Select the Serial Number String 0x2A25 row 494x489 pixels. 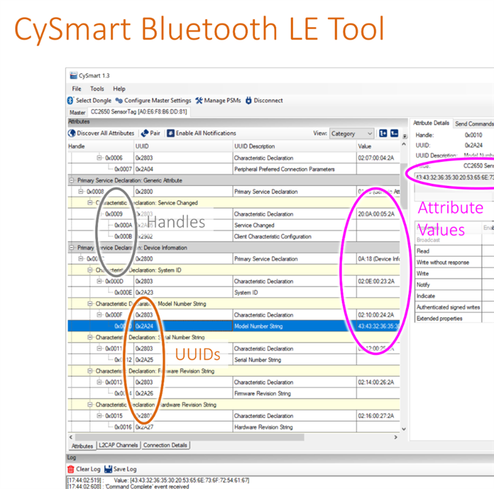click(x=234, y=360)
